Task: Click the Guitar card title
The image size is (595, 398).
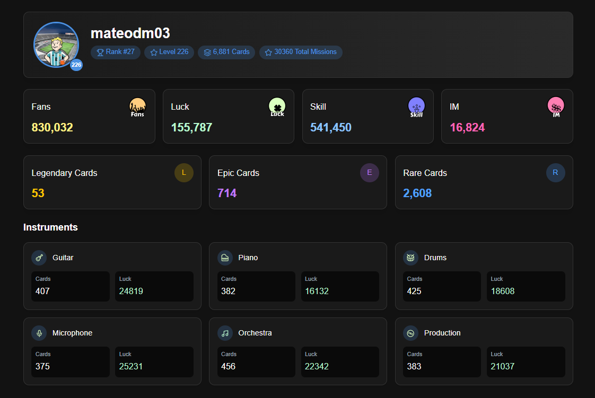Action: point(63,258)
